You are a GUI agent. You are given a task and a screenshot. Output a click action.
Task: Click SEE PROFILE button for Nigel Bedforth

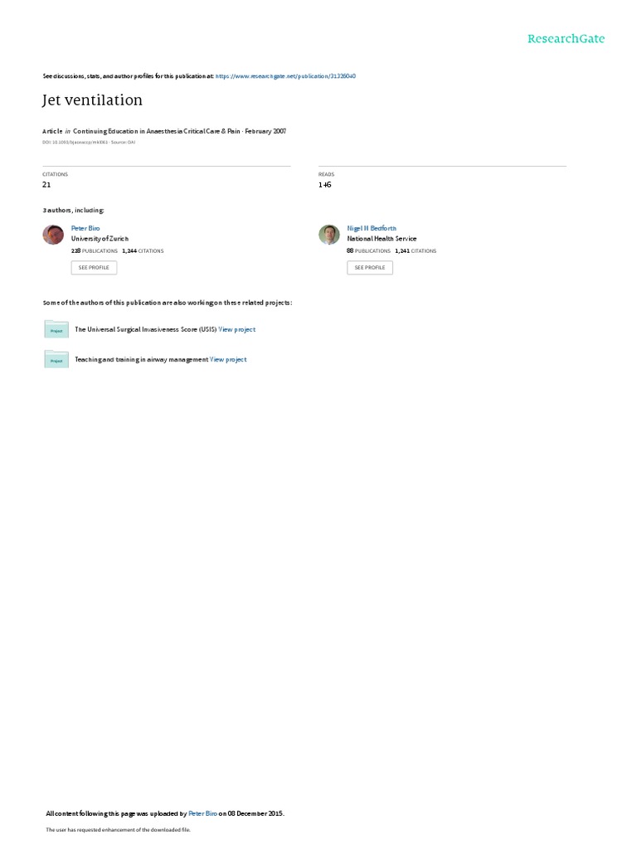[x=370, y=268]
